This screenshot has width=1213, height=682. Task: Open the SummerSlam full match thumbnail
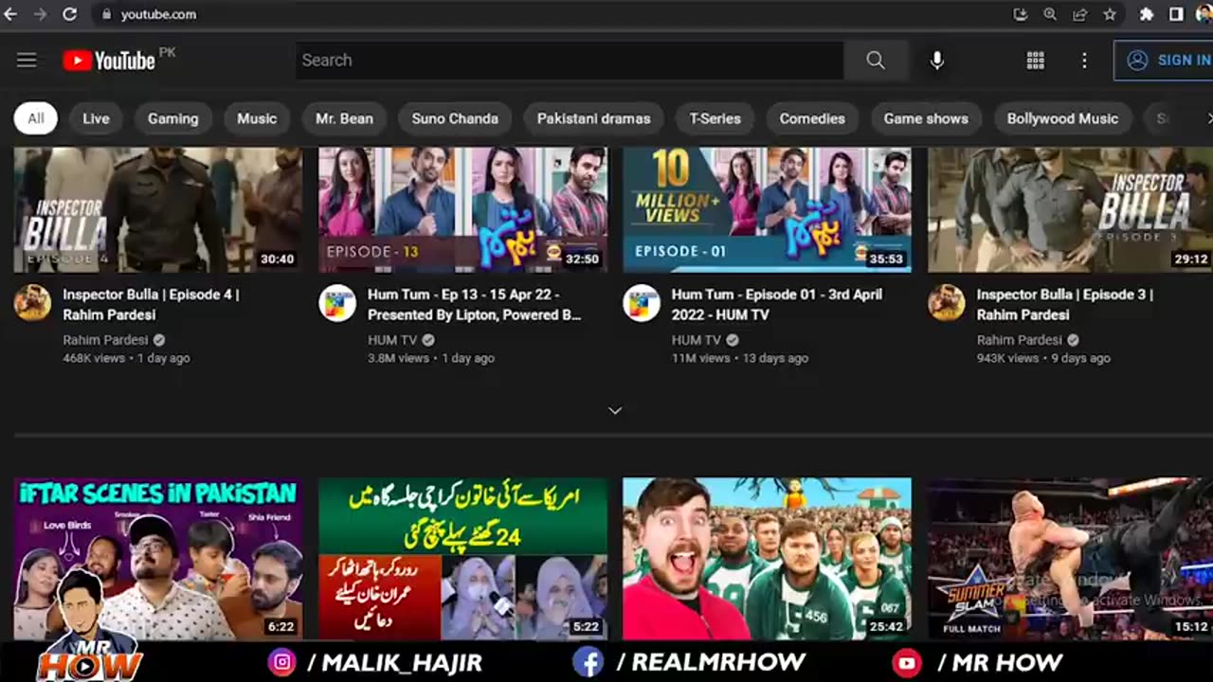(x=1070, y=558)
